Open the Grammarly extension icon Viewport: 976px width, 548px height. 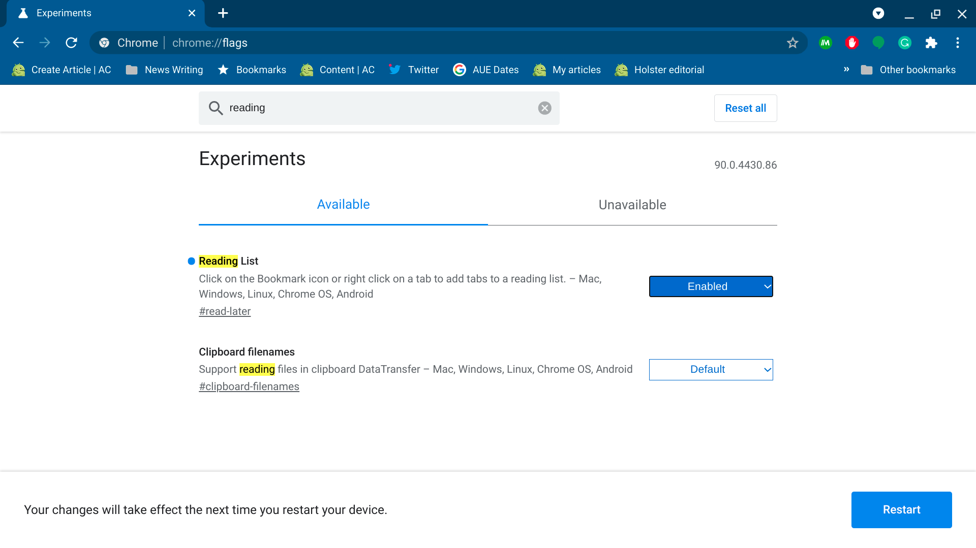[x=905, y=43]
